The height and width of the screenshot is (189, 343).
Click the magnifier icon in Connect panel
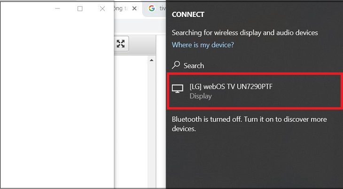pos(176,65)
